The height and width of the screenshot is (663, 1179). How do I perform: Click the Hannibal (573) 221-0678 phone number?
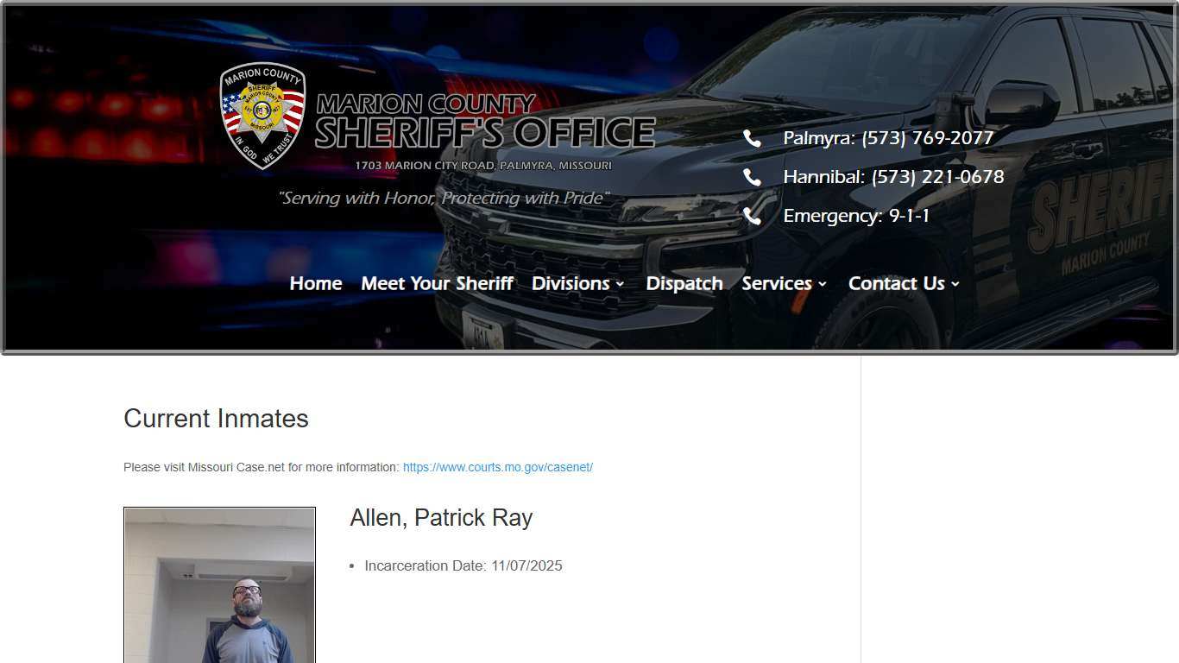point(893,177)
